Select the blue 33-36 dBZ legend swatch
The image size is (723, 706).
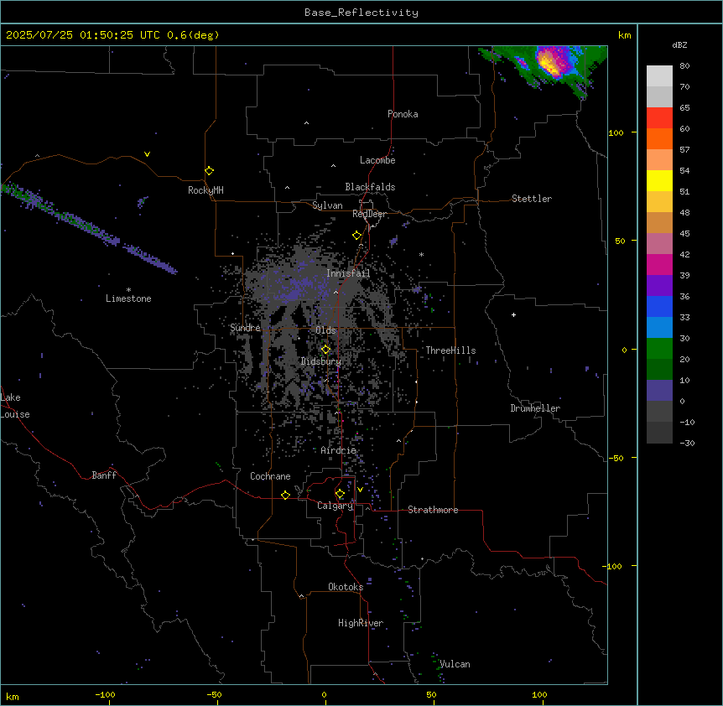point(659,306)
